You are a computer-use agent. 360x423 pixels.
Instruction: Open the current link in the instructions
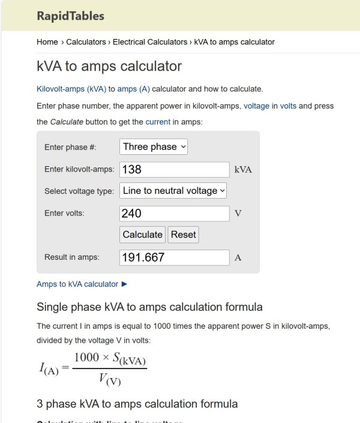tap(158, 121)
